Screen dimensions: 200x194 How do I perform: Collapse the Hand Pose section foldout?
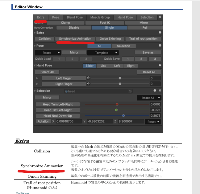point(35,65)
